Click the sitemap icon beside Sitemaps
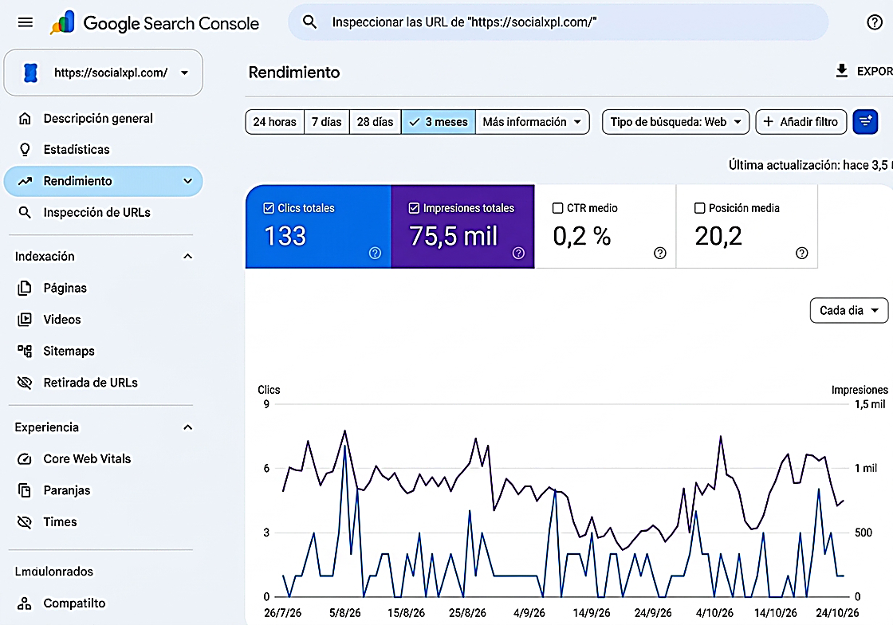 point(25,352)
